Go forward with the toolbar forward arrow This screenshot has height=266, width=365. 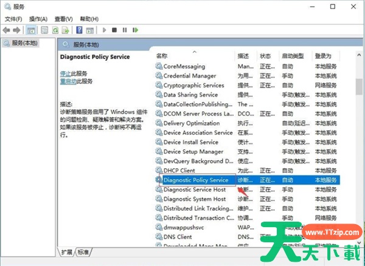tap(16, 30)
